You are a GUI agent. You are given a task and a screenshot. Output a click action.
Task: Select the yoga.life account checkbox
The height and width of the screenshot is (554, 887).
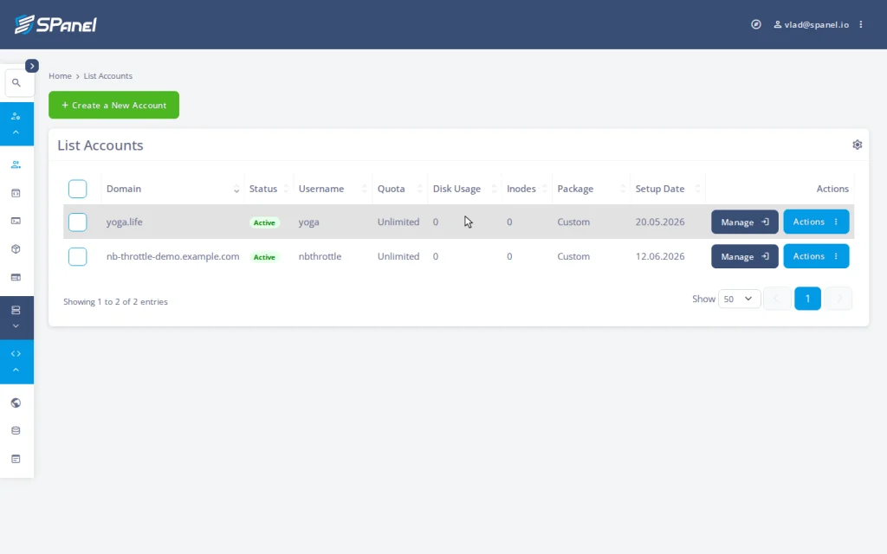pyautogui.click(x=77, y=222)
